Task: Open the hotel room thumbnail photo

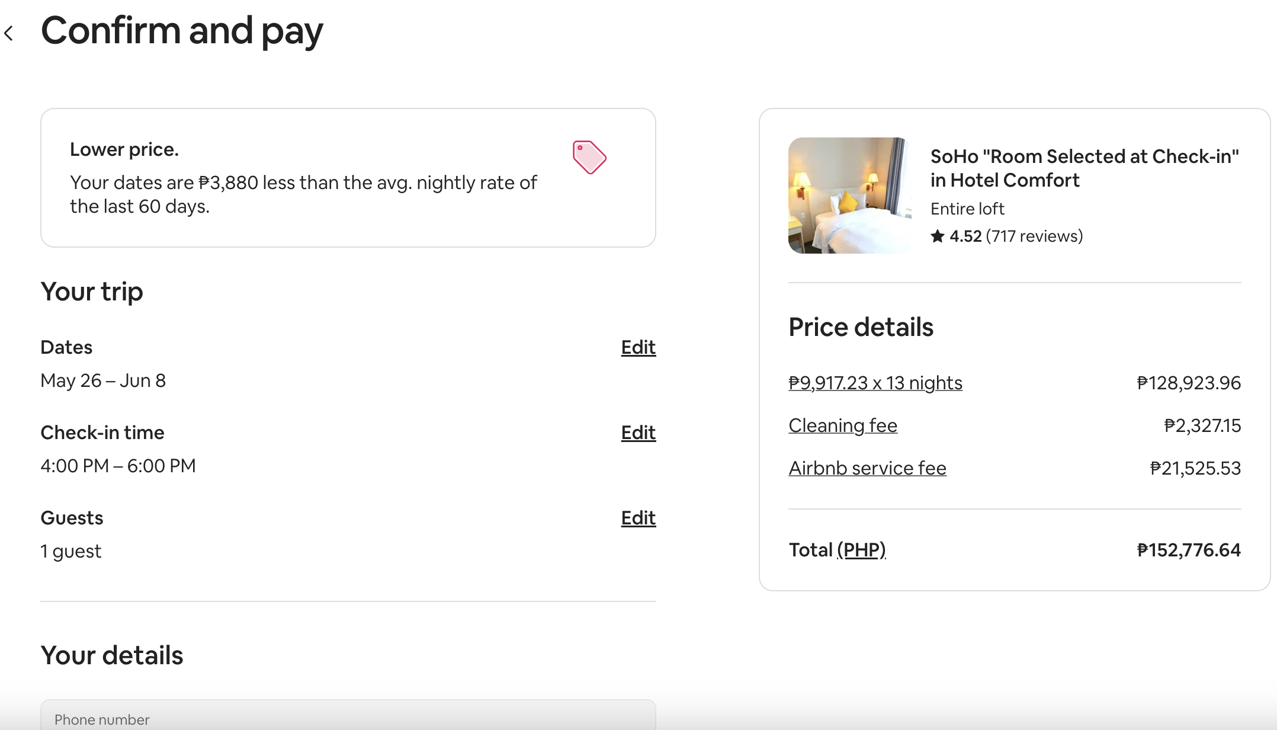Action: coord(849,196)
